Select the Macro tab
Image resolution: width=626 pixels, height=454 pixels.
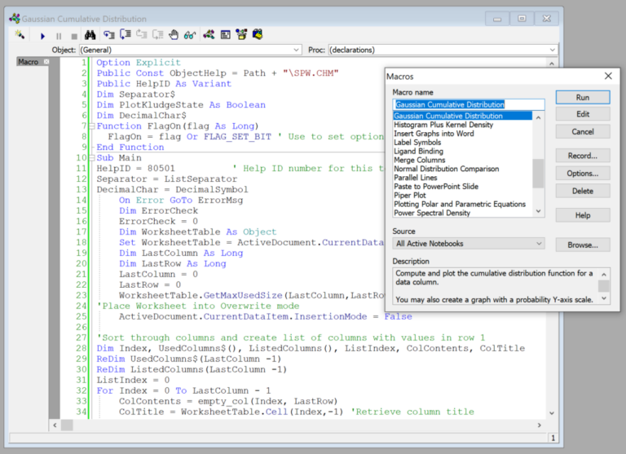pyautogui.click(x=28, y=62)
